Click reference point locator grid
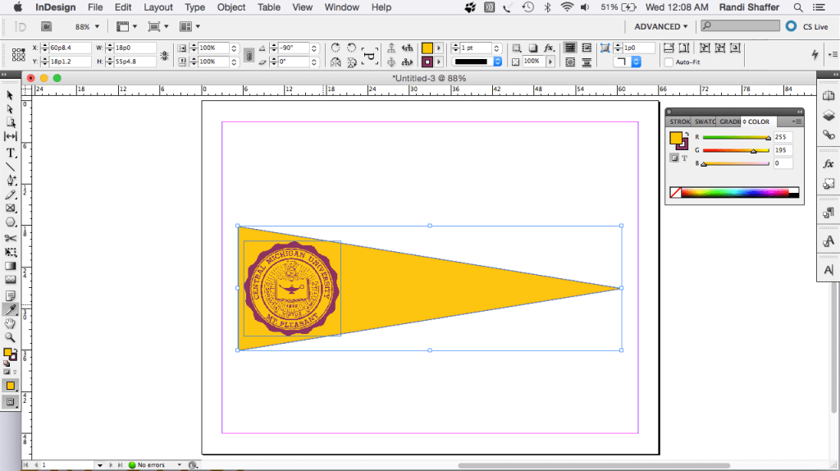Image resolution: width=840 pixels, height=471 pixels. pyautogui.click(x=18, y=55)
